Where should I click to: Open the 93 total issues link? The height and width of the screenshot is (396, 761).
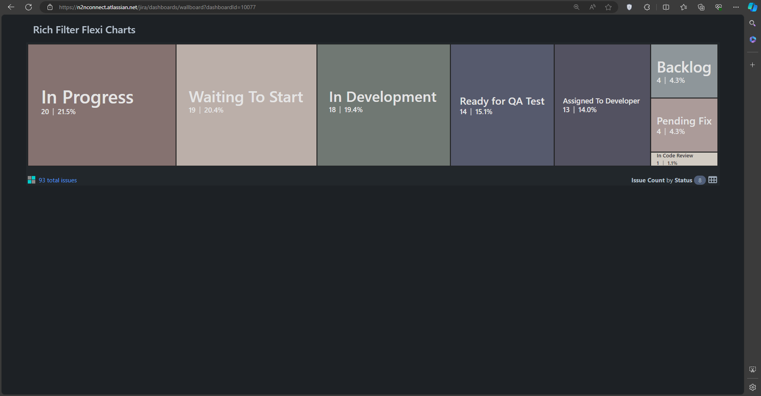point(58,180)
